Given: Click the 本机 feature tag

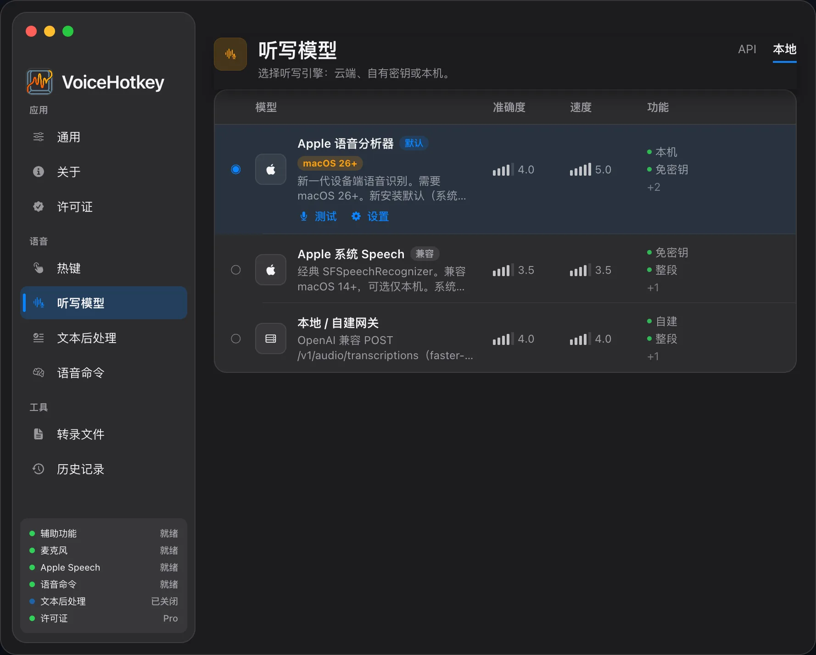Looking at the screenshot, I should [x=662, y=152].
